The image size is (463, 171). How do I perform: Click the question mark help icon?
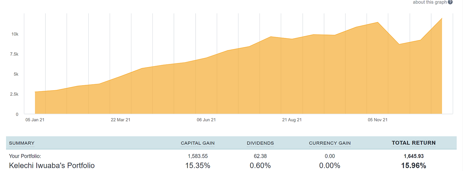(450, 2)
